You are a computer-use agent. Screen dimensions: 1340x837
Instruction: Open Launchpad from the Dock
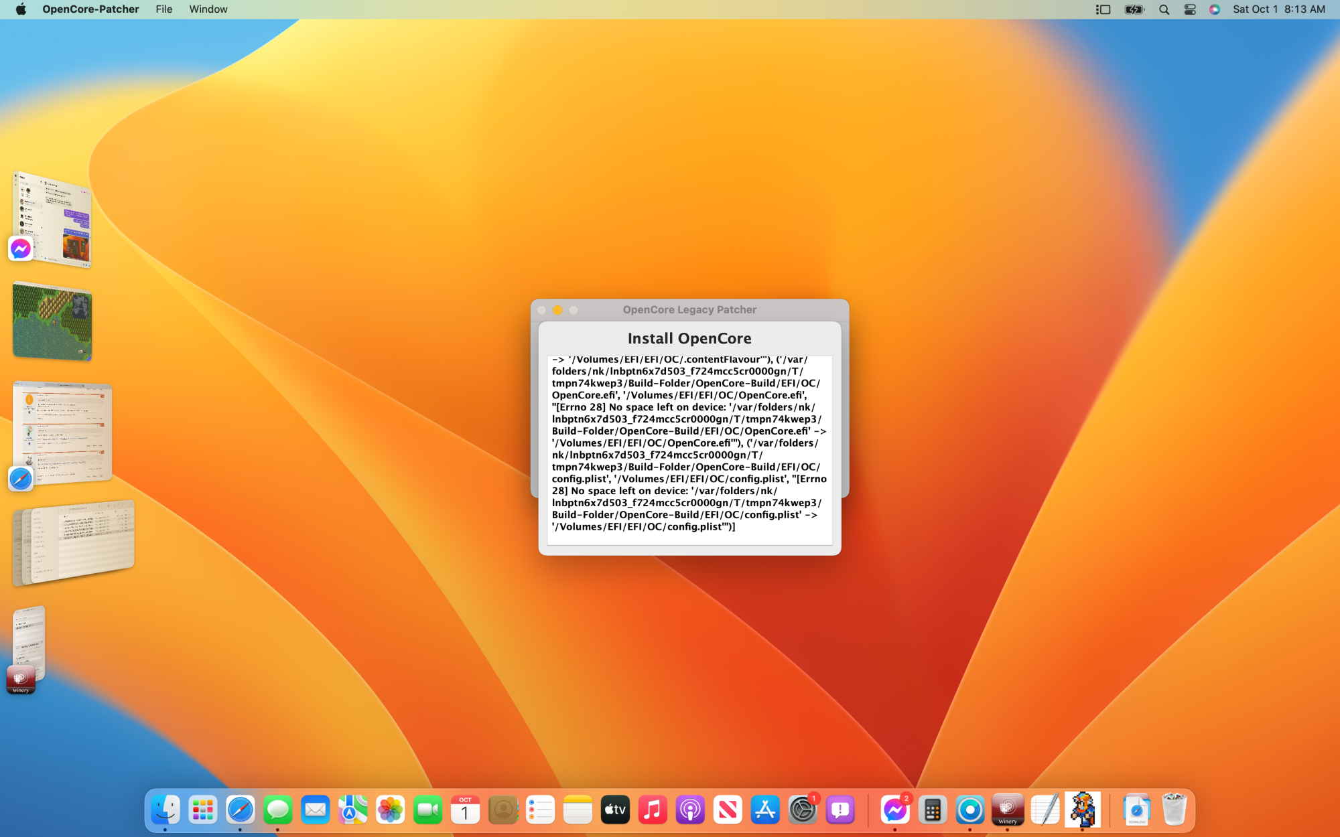[x=202, y=810]
